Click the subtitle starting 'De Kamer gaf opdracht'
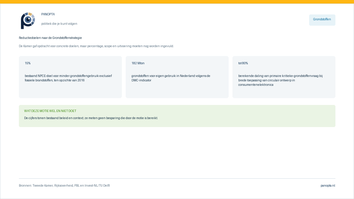This screenshot has width=354, height=199. click(x=96, y=46)
